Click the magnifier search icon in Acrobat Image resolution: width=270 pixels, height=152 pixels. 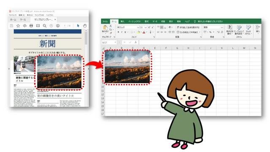click(45, 26)
